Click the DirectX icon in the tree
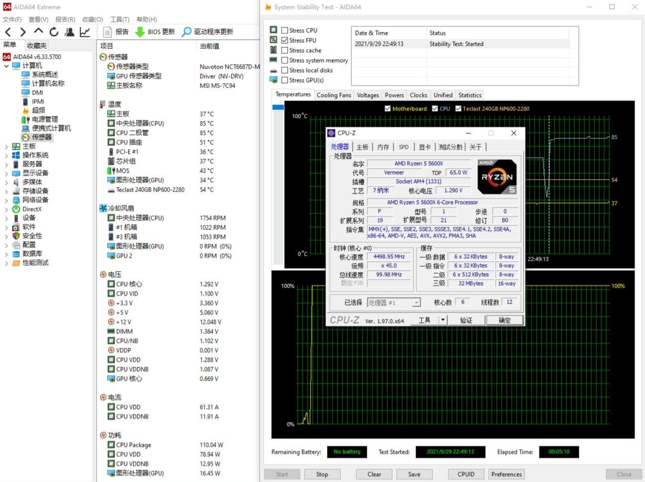 [16, 209]
